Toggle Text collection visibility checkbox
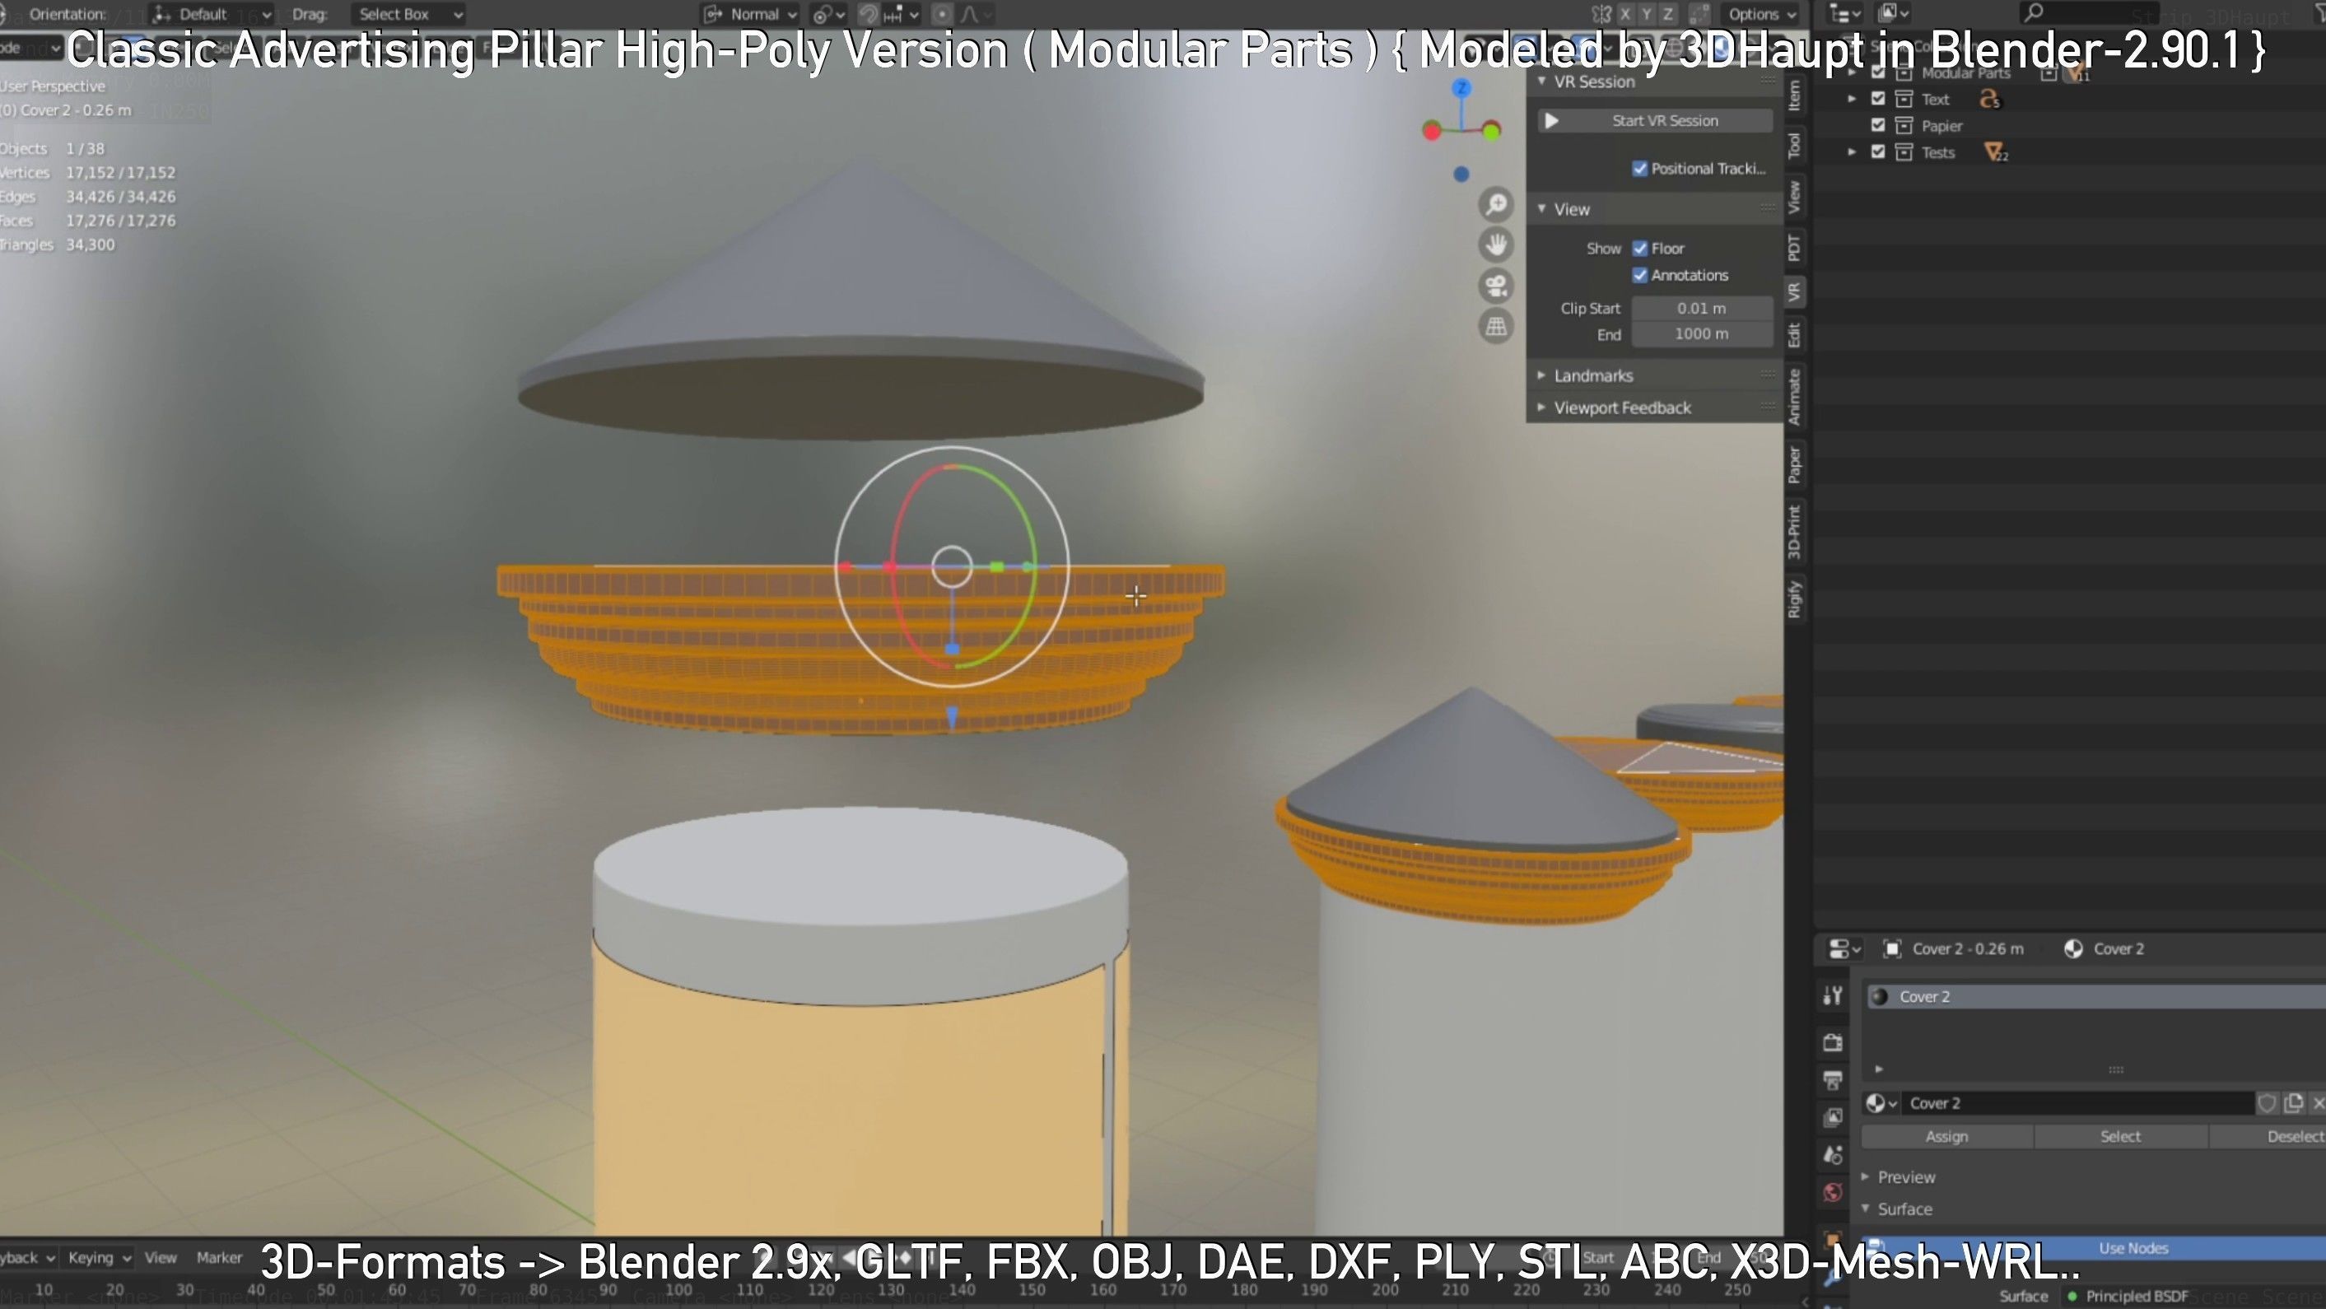The width and height of the screenshot is (2326, 1309). click(x=1878, y=100)
